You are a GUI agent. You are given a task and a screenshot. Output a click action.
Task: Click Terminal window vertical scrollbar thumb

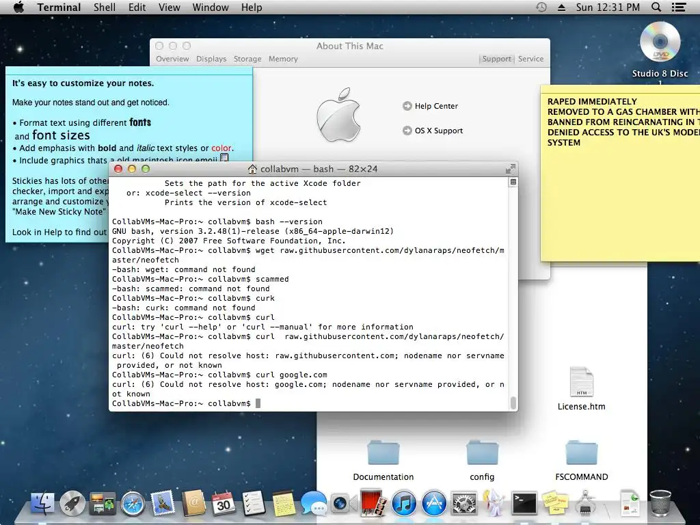pyautogui.click(x=513, y=403)
